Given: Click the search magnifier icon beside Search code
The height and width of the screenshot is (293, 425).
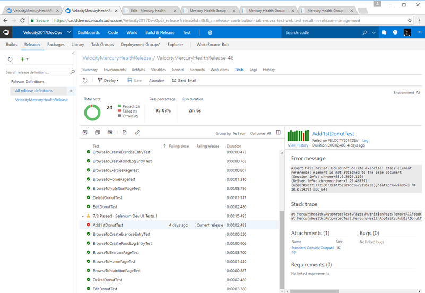Looking at the screenshot, I should coord(365,32).
